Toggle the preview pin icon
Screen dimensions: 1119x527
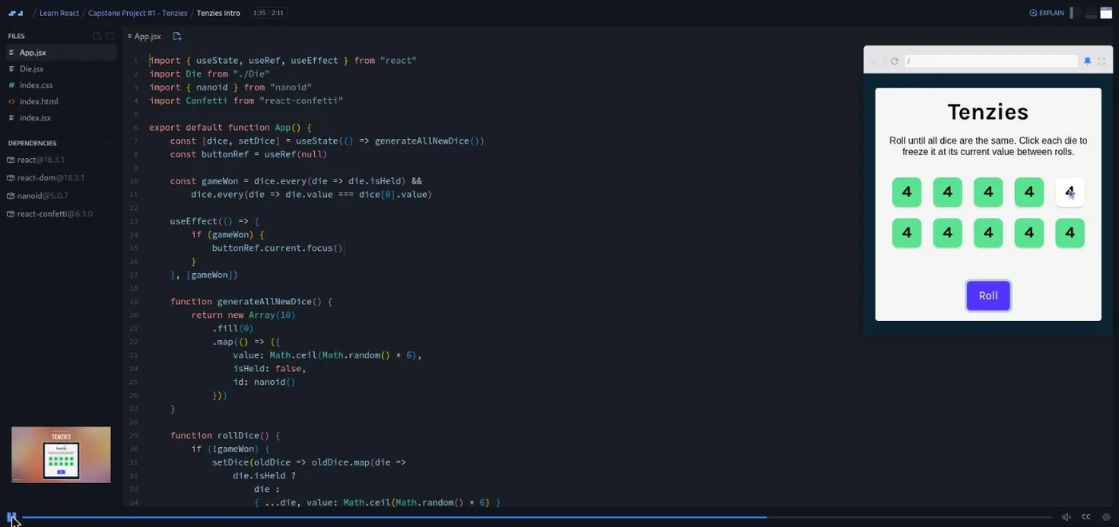[1087, 61]
